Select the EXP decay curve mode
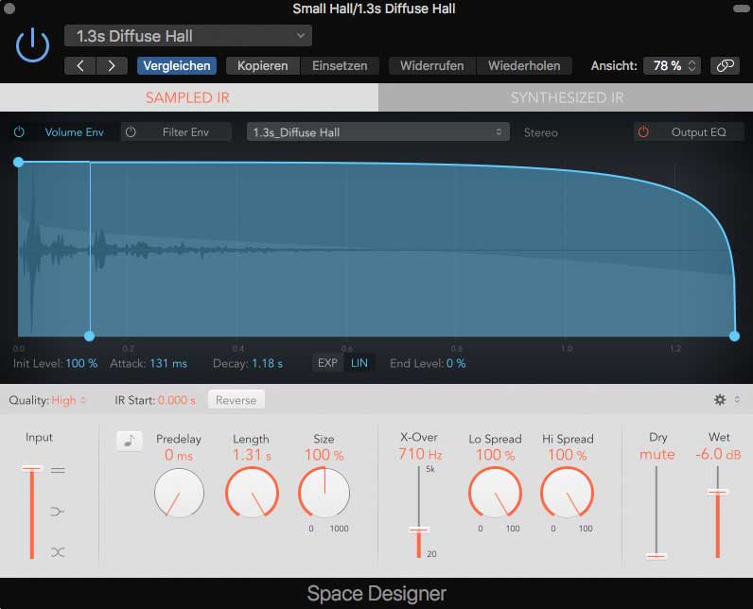Screen dimensions: 753x609 [327, 363]
